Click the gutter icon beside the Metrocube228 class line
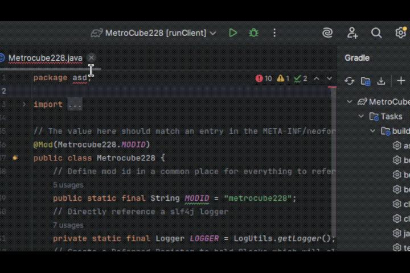Image resolution: width=410 pixels, height=273 pixels. point(15,158)
